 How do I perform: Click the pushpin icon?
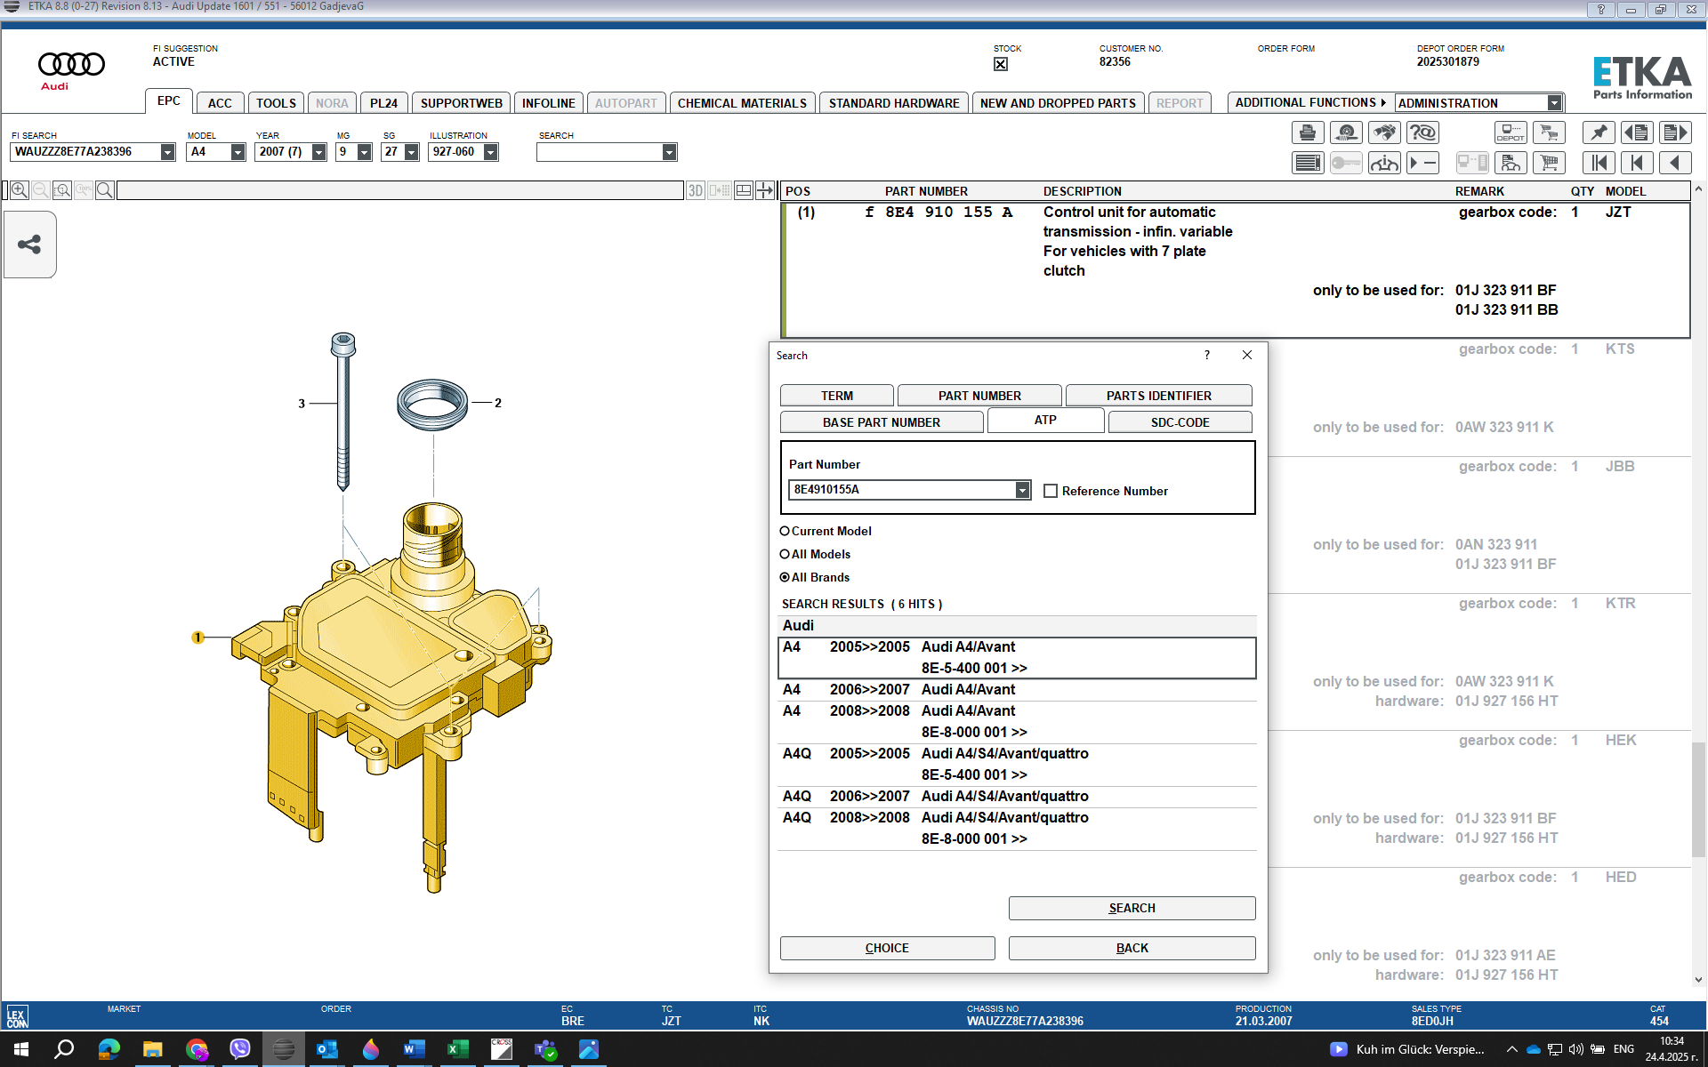click(x=1599, y=133)
